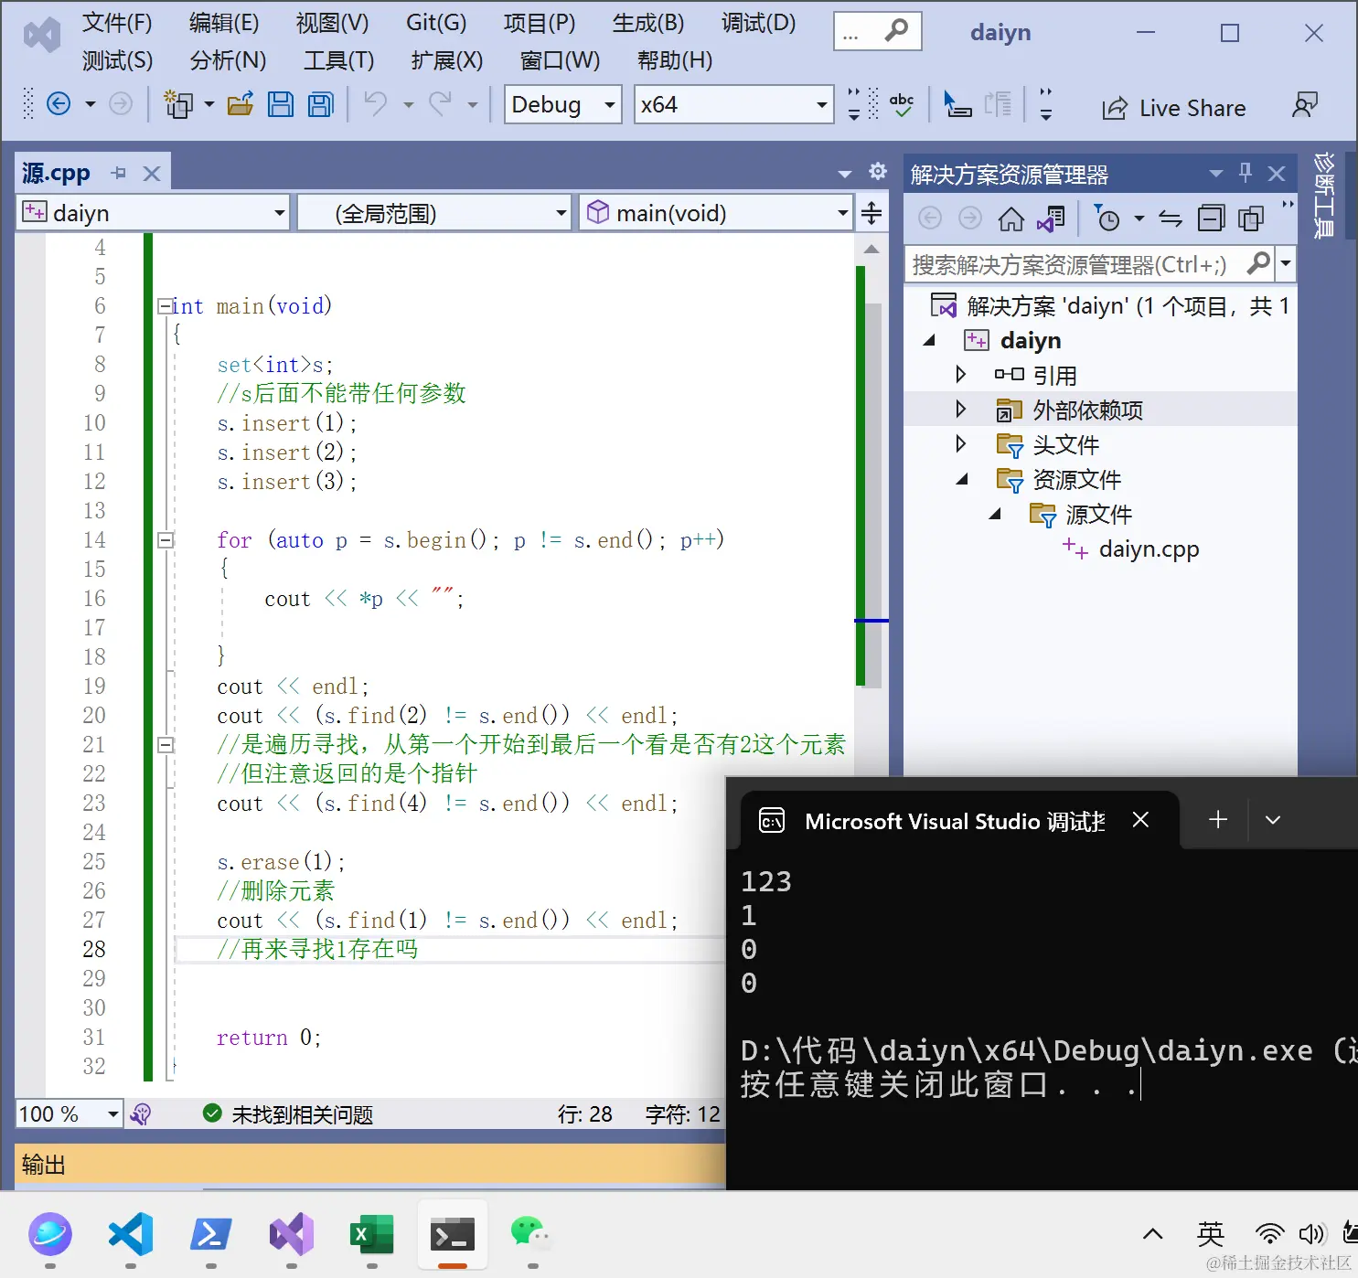Open the search box magnifier in the title bar
1358x1278 pixels.
click(896, 31)
